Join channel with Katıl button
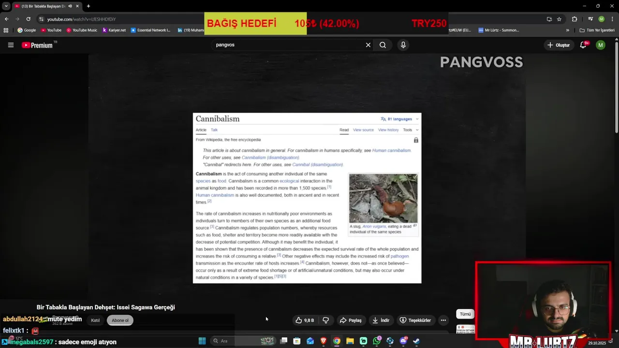619x348 pixels. pyautogui.click(x=95, y=320)
